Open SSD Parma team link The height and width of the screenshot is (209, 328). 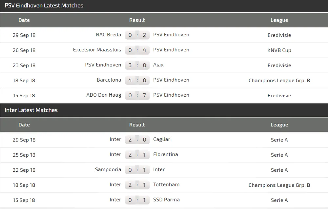click(x=166, y=199)
